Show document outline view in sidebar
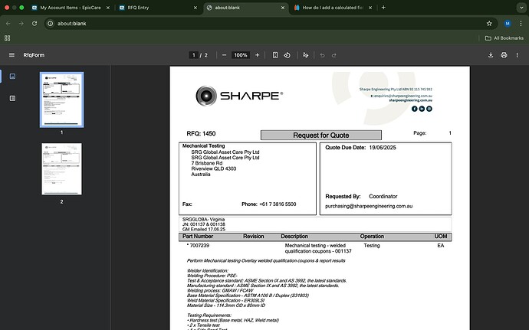The width and height of the screenshot is (529, 330). (x=12, y=99)
